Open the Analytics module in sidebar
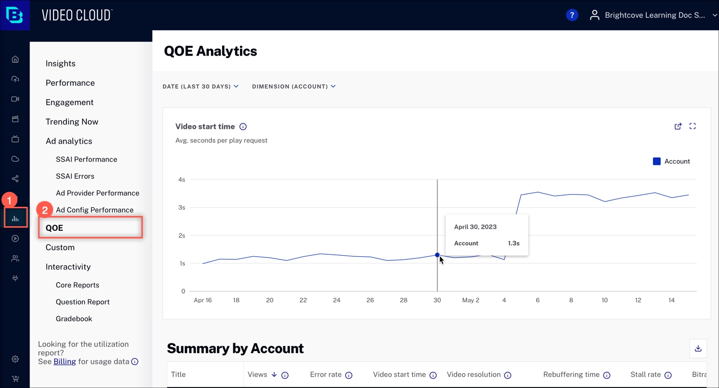The width and height of the screenshot is (719, 388). pyautogui.click(x=15, y=219)
